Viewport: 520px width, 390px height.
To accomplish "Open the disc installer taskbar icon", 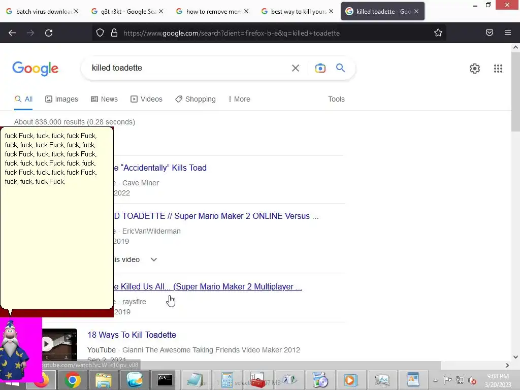I will tap(320, 380).
